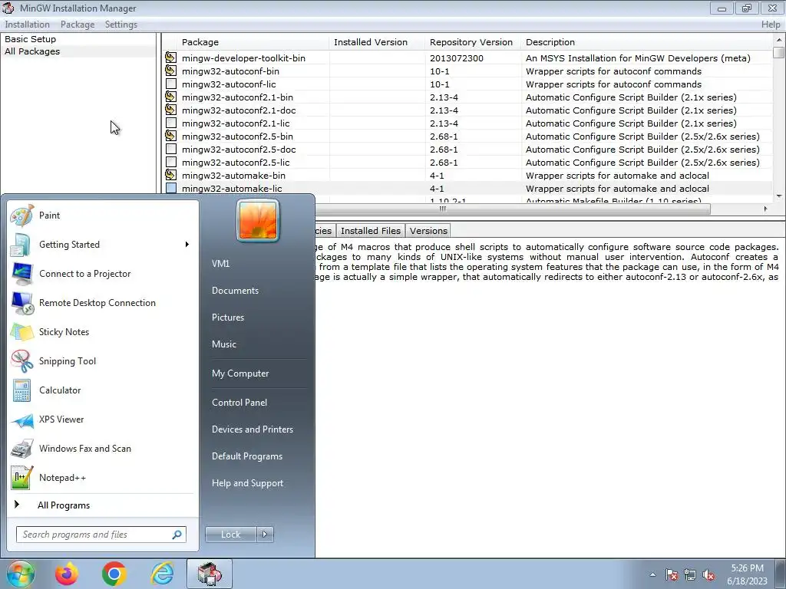Sort by the Repository Version column header
786x589 pixels.
(473, 42)
